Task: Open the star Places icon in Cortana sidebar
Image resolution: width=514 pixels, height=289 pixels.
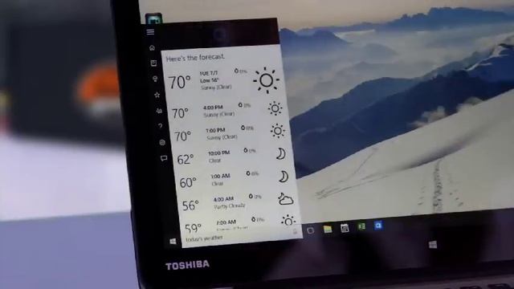Action: pos(157,95)
